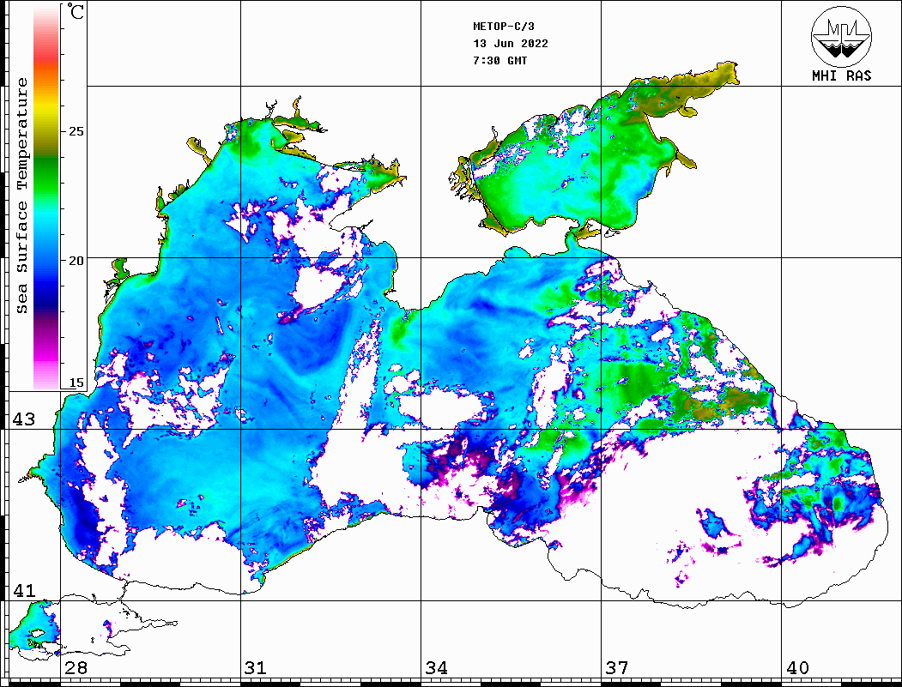Click the "15" tick label on legend
Viewport: 902px width, 687px height.
(76, 383)
